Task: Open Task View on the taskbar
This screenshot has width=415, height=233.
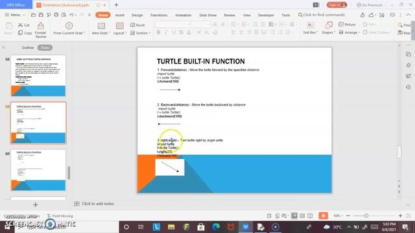Action: (141, 227)
